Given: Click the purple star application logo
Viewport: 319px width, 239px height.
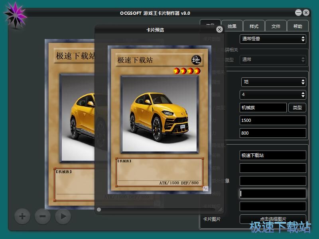Looking at the screenshot, I should [15, 15].
